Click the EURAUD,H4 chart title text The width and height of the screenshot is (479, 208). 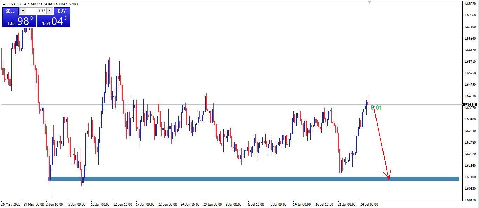[x=16, y=4]
